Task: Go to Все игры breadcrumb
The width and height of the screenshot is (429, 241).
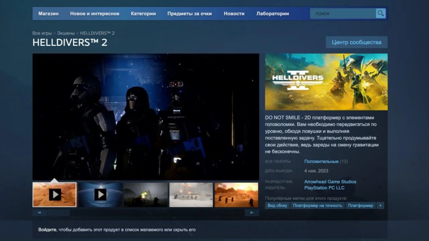Action: 42,33
